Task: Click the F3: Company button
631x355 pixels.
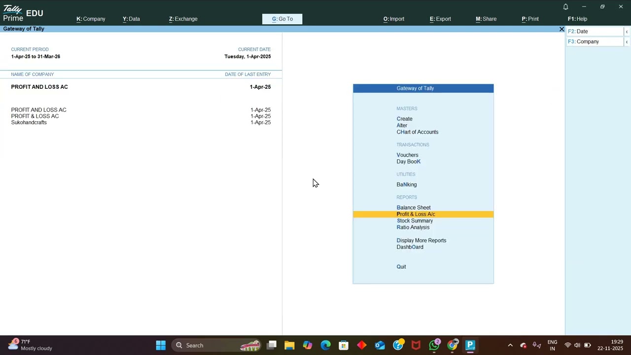Action: [595, 42]
